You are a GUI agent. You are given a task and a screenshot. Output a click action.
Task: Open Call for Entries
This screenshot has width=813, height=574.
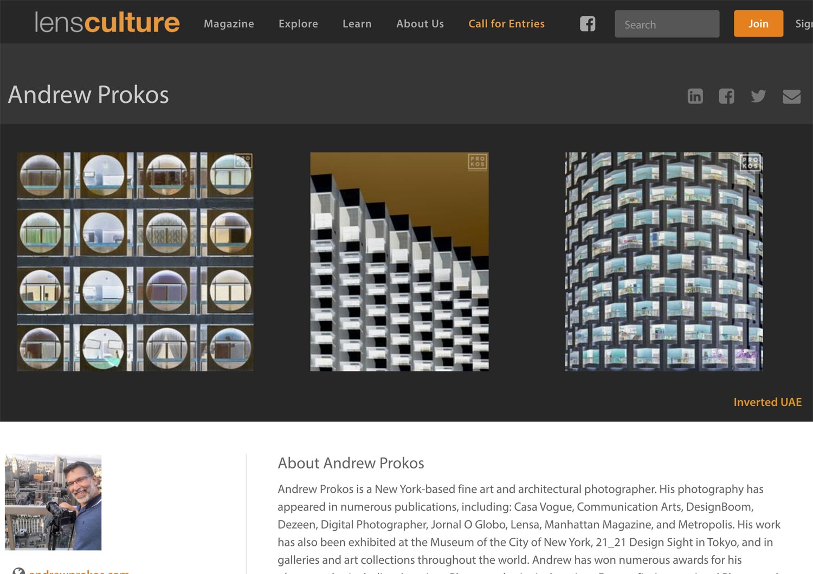[x=506, y=24]
